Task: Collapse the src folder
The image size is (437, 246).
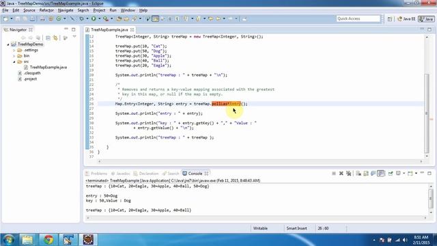Action: (14, 61)
